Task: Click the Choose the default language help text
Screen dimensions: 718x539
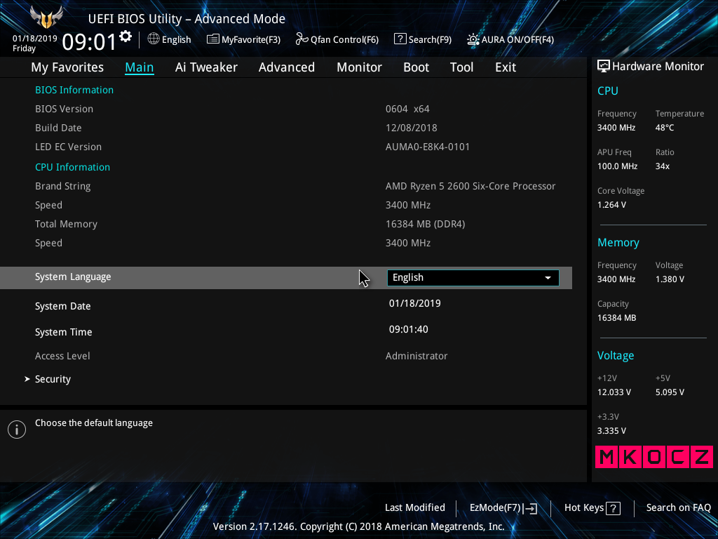Action: coord(94,423)
